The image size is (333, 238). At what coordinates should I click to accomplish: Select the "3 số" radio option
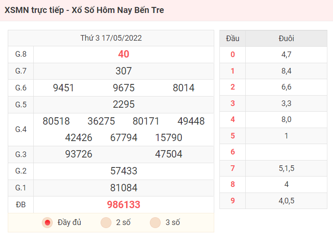[155, 222]
